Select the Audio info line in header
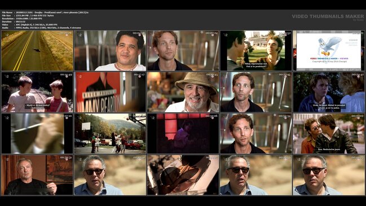Image resolution: width=366 pixels, height=206 pixels. 42,28
